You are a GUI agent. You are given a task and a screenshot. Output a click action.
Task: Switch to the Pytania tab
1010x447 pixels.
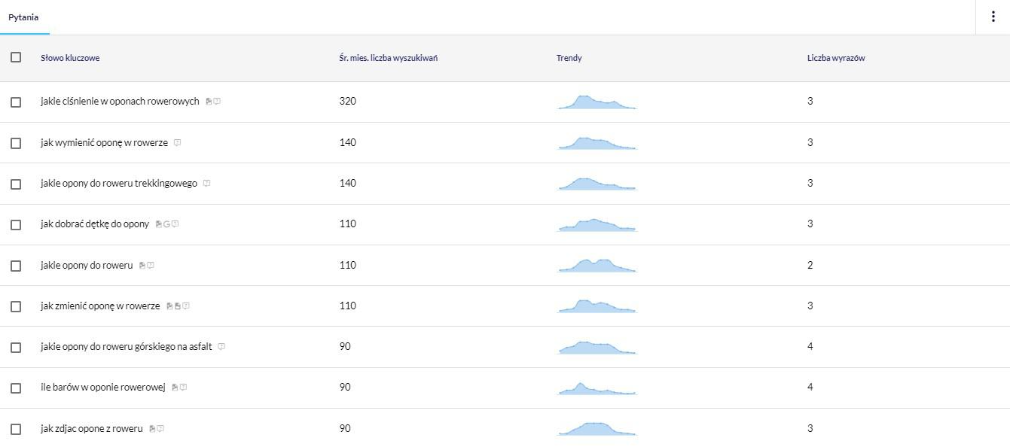pyautogui.click(x=23, y=17)
